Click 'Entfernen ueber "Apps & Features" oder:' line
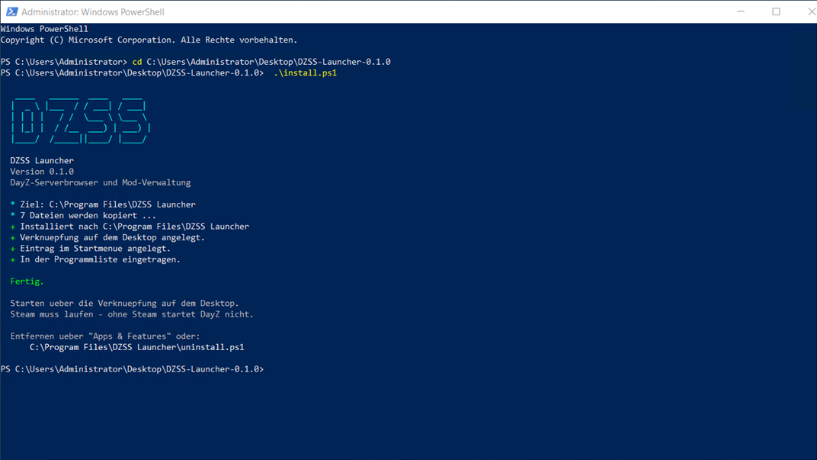 [x=105, y=336]
